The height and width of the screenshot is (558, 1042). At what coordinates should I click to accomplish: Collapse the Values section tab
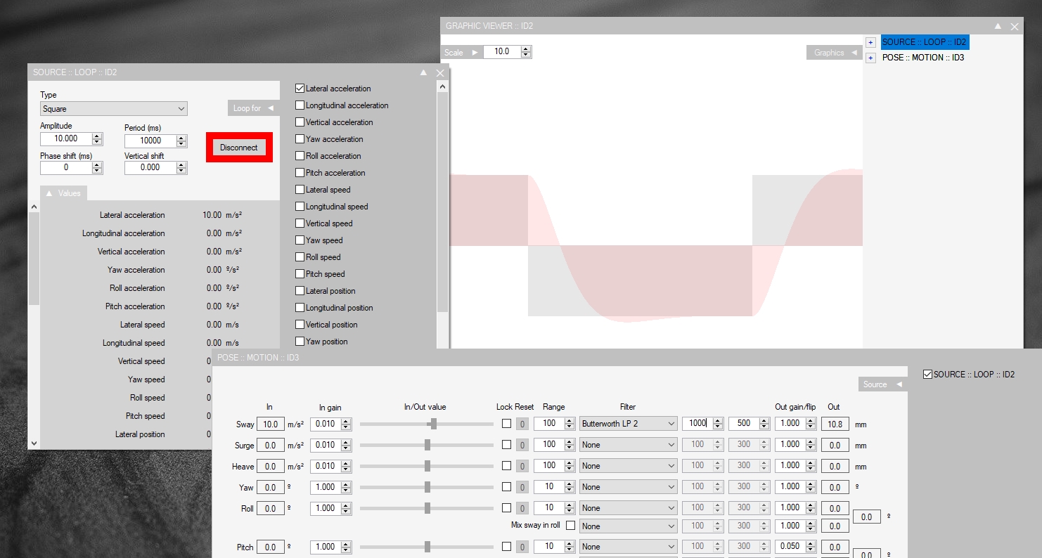tap(63, 193)
